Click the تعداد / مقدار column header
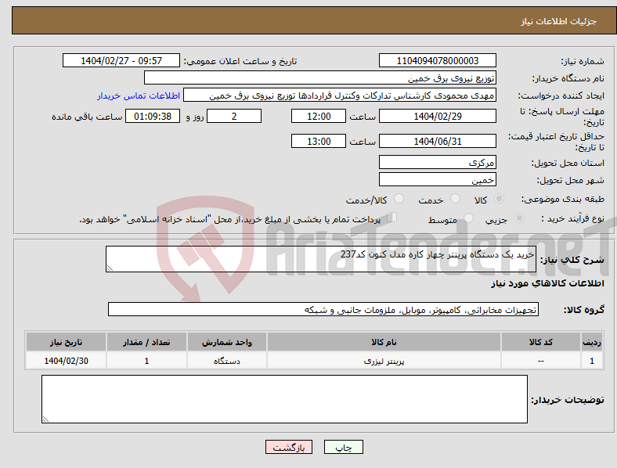 [146, 342]
